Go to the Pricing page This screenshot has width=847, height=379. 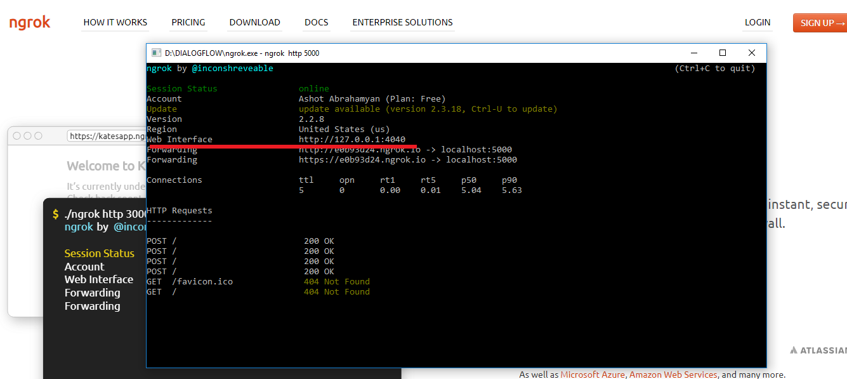coord(188,22)
